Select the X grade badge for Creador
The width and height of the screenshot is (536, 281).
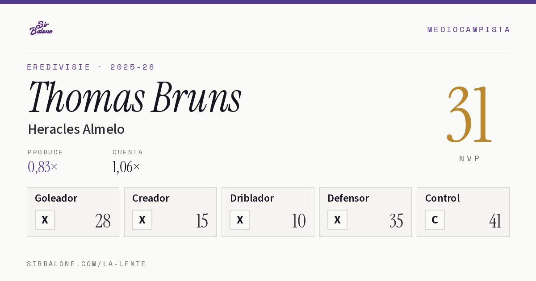tap(142, 220)
